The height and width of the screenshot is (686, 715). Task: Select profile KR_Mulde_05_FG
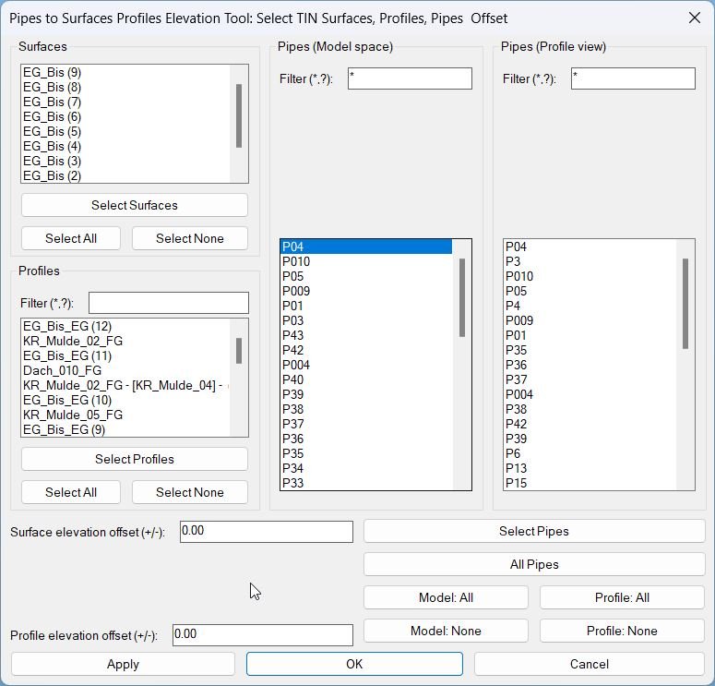[x=125, y=415]
